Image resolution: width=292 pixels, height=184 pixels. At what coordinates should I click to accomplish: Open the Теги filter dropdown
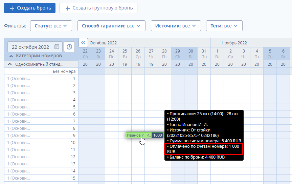[224, 26]
